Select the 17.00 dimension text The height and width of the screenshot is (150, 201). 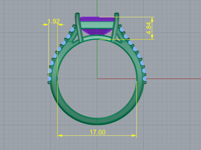point(98,132)
